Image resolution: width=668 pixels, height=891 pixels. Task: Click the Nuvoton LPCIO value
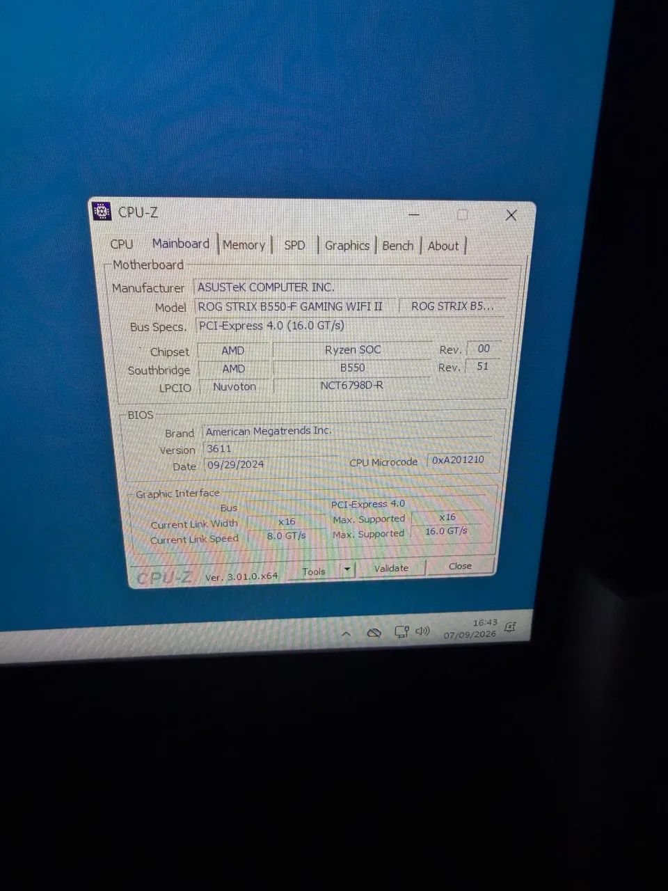click(234, 386)
